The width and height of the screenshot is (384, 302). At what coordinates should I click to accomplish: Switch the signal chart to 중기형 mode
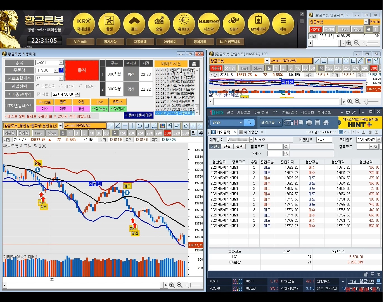point(23,133)
